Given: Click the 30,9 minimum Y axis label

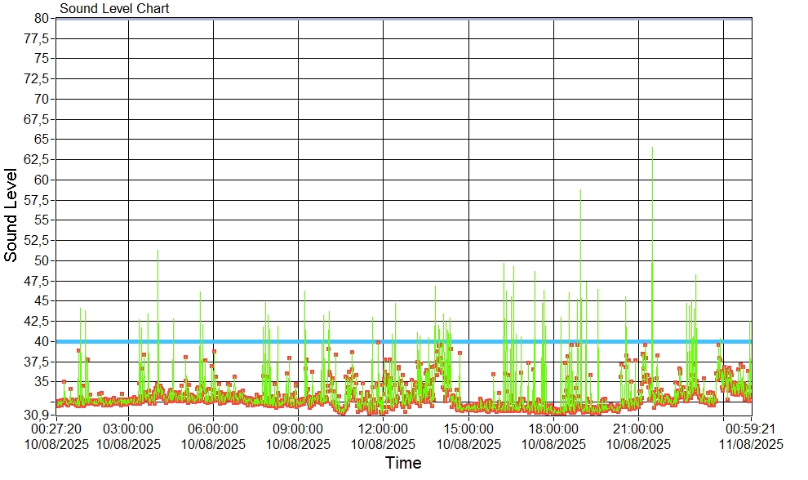Looking at the screenshot, I should pyautogui.click(x=36, y=415).
